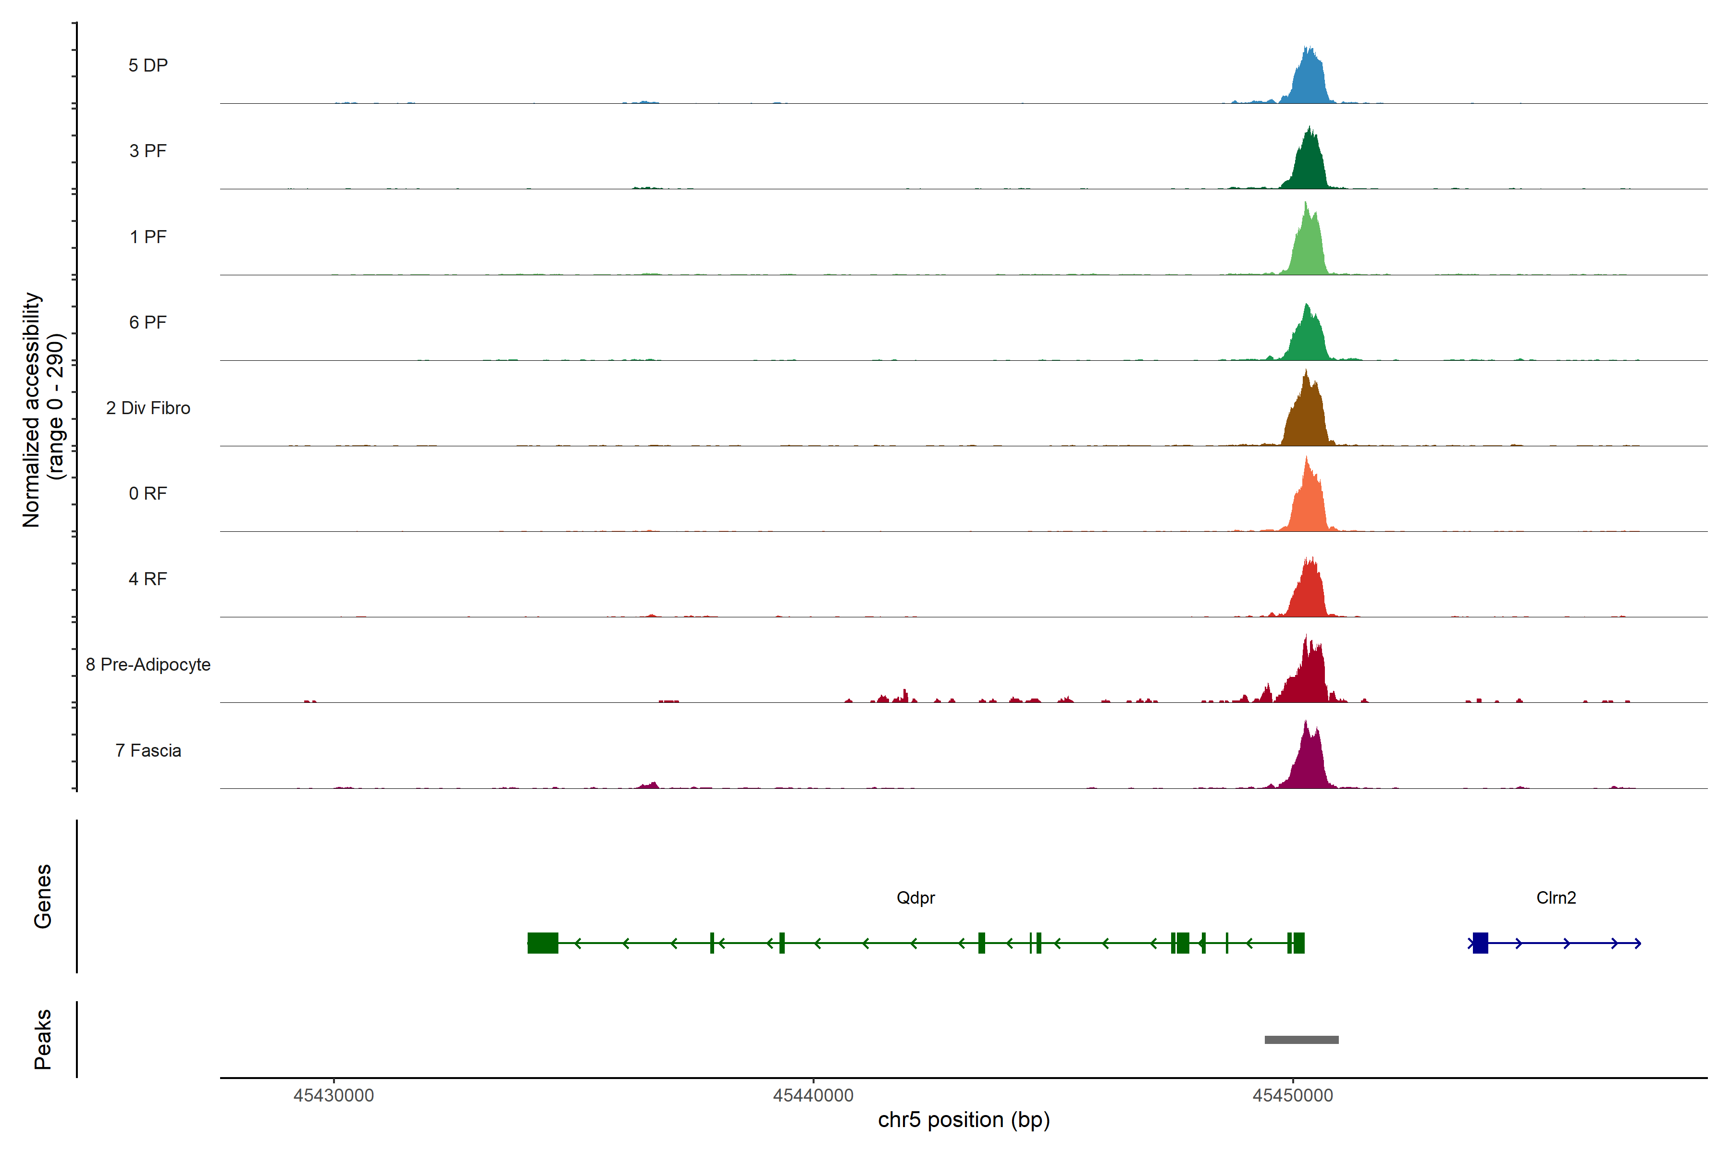Image resolution: width=1730 pixels, height=1153 pixels.
Task: Click the orange 0 RF peak
Action: click(1309, 503)
